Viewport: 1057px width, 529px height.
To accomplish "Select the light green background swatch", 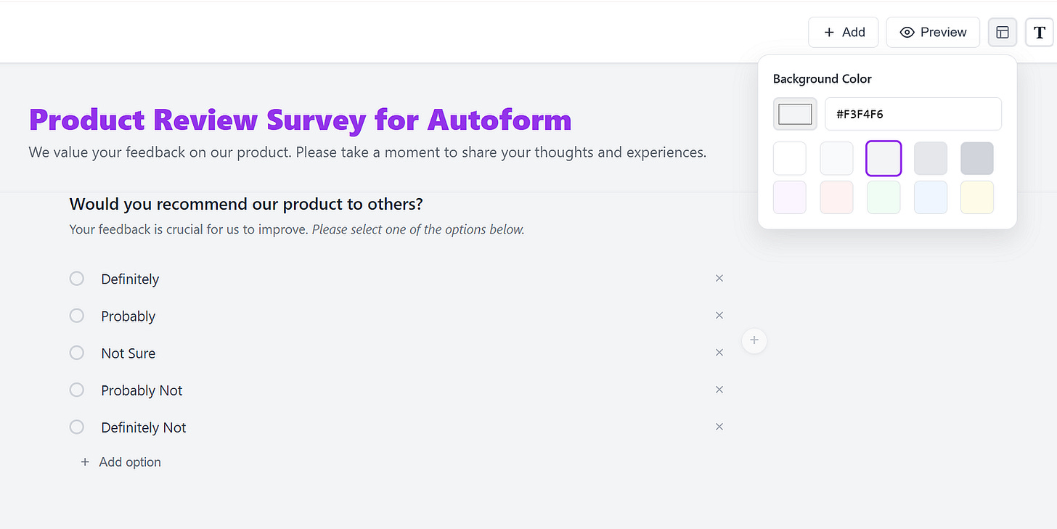I will tap(883, 197).
